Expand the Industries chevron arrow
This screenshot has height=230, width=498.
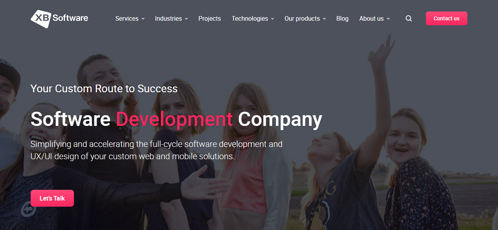tap(187, 19)
